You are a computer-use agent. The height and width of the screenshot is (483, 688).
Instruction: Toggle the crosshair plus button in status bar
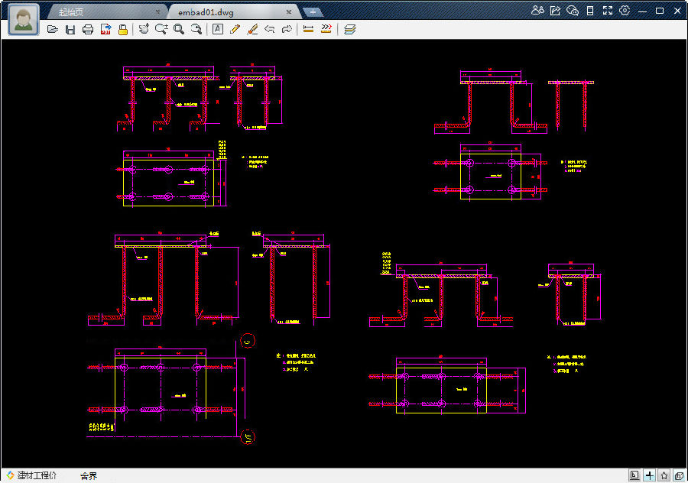[649, 475]
